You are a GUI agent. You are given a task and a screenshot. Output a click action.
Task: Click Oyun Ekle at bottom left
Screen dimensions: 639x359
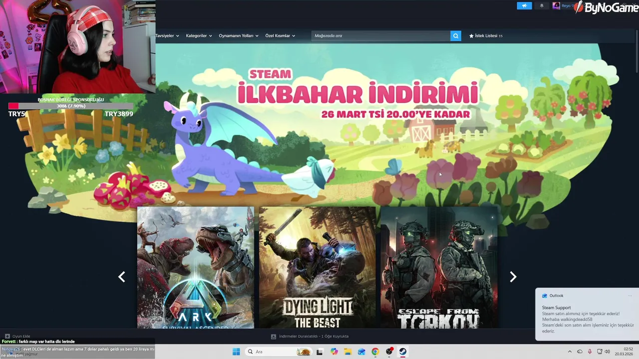tap(17, 337)
